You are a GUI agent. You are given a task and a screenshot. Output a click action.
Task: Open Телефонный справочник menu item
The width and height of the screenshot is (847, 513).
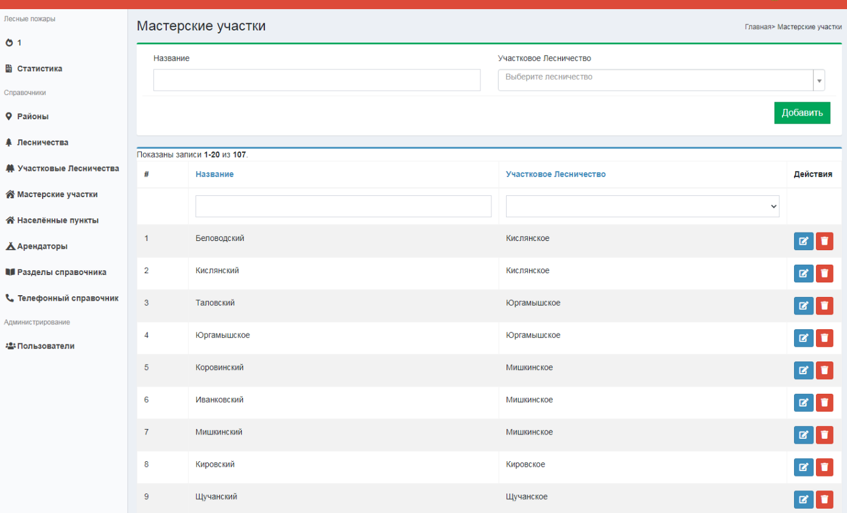pos(67,298)
